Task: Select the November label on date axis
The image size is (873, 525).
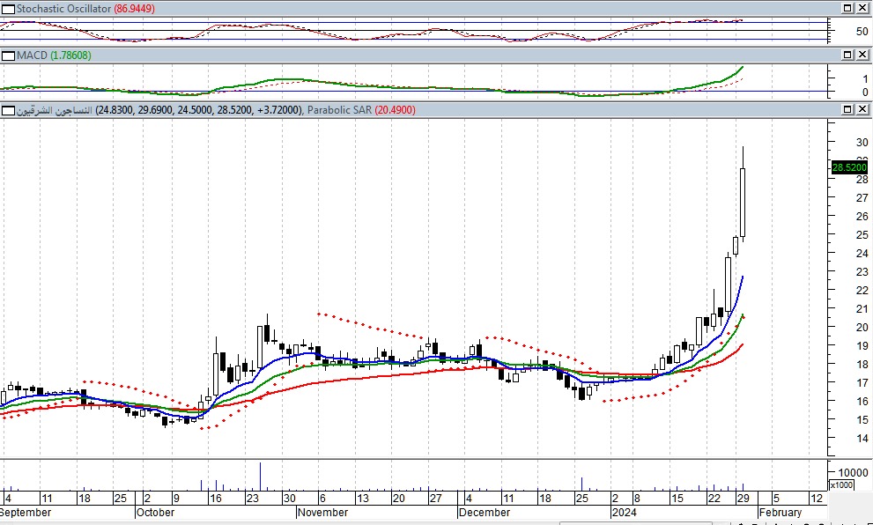Action: point(322,513)
